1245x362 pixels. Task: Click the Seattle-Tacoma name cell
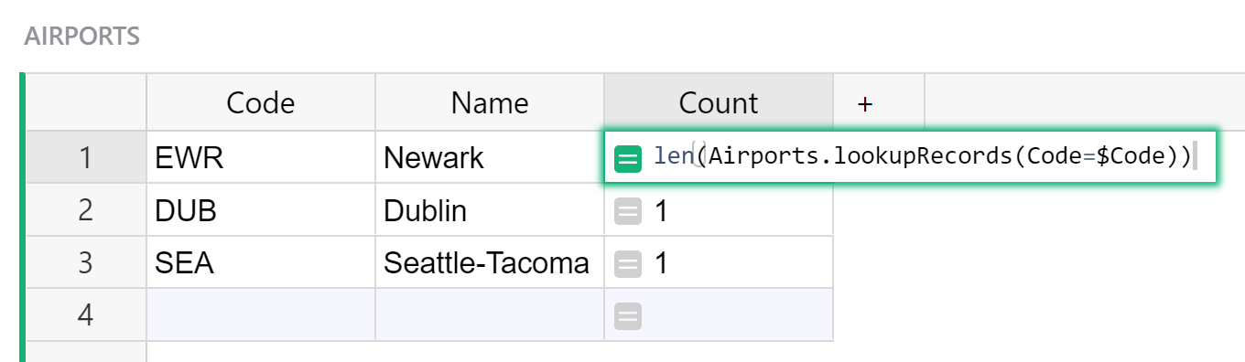click(490, 263)
